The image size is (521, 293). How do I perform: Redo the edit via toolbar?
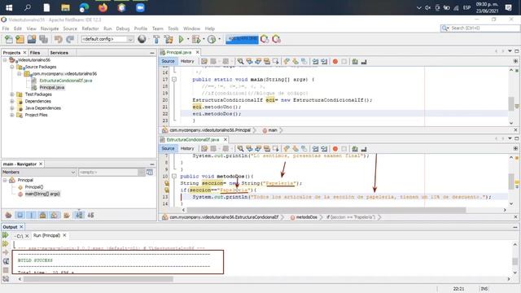[70, 39]
